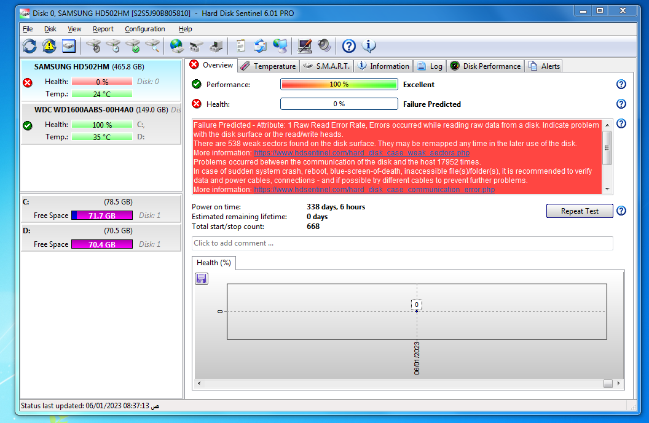649x423 pixels.
Task: Click the Repeat Test button
Action: (x=580, y=211)
